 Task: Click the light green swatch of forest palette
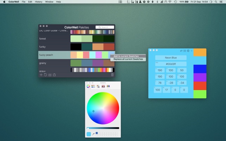click(x=76, y=39)
